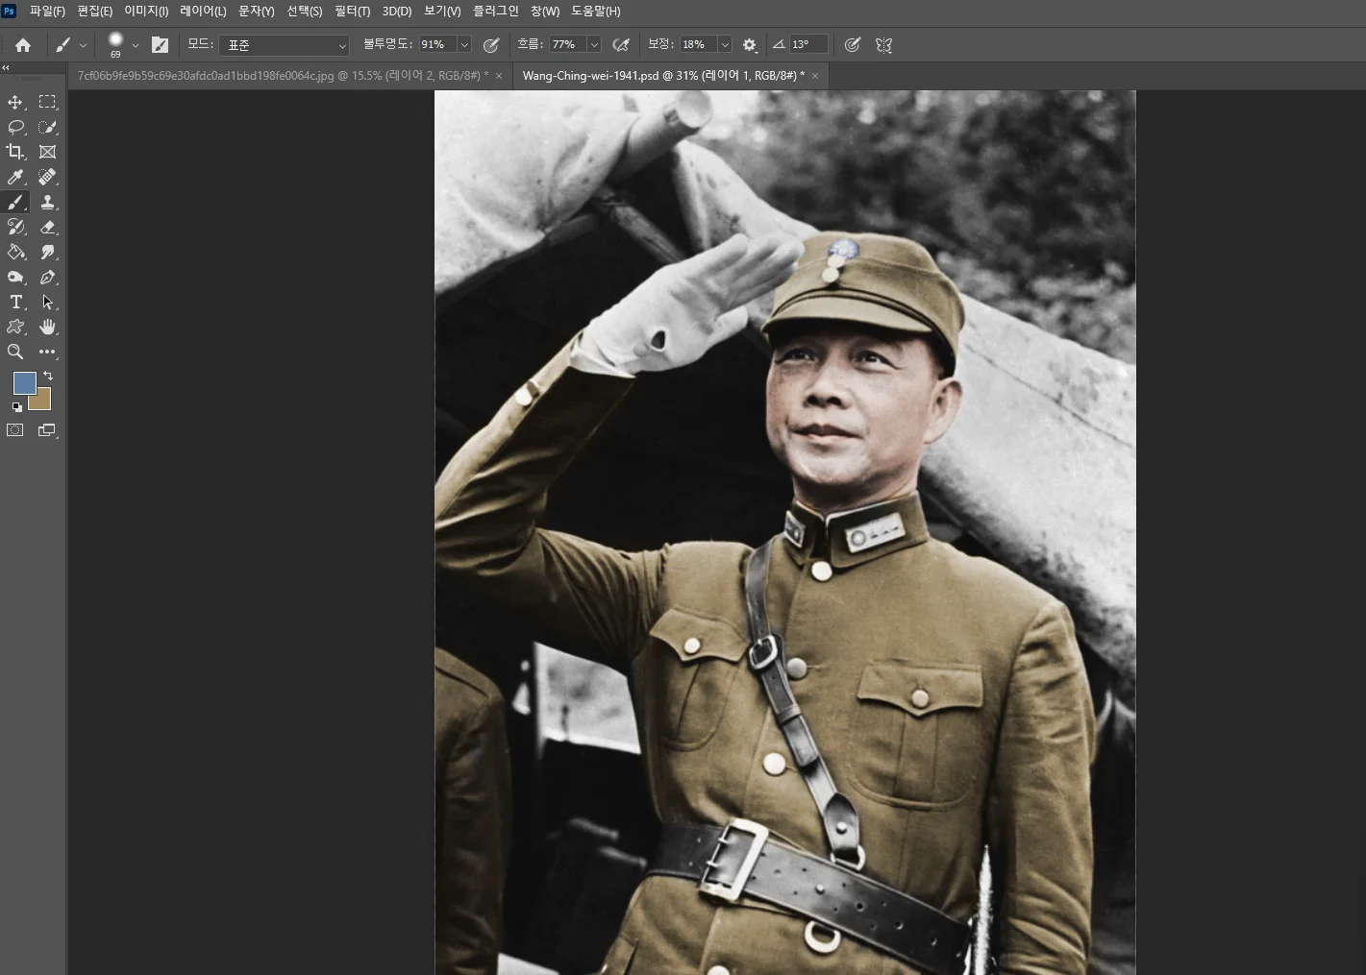Select the Eraser tool

(47, 227)
